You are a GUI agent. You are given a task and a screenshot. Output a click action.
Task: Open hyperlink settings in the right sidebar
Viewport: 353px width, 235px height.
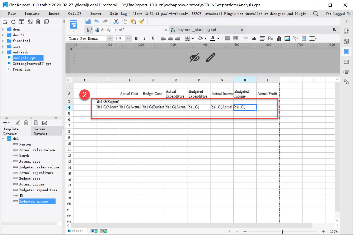click(346, 82)
